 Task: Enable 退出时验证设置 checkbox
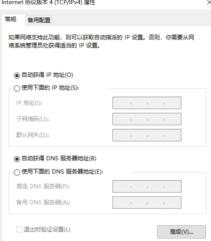click(19, 230)
